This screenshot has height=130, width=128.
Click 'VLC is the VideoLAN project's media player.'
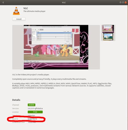click(31, 75)
